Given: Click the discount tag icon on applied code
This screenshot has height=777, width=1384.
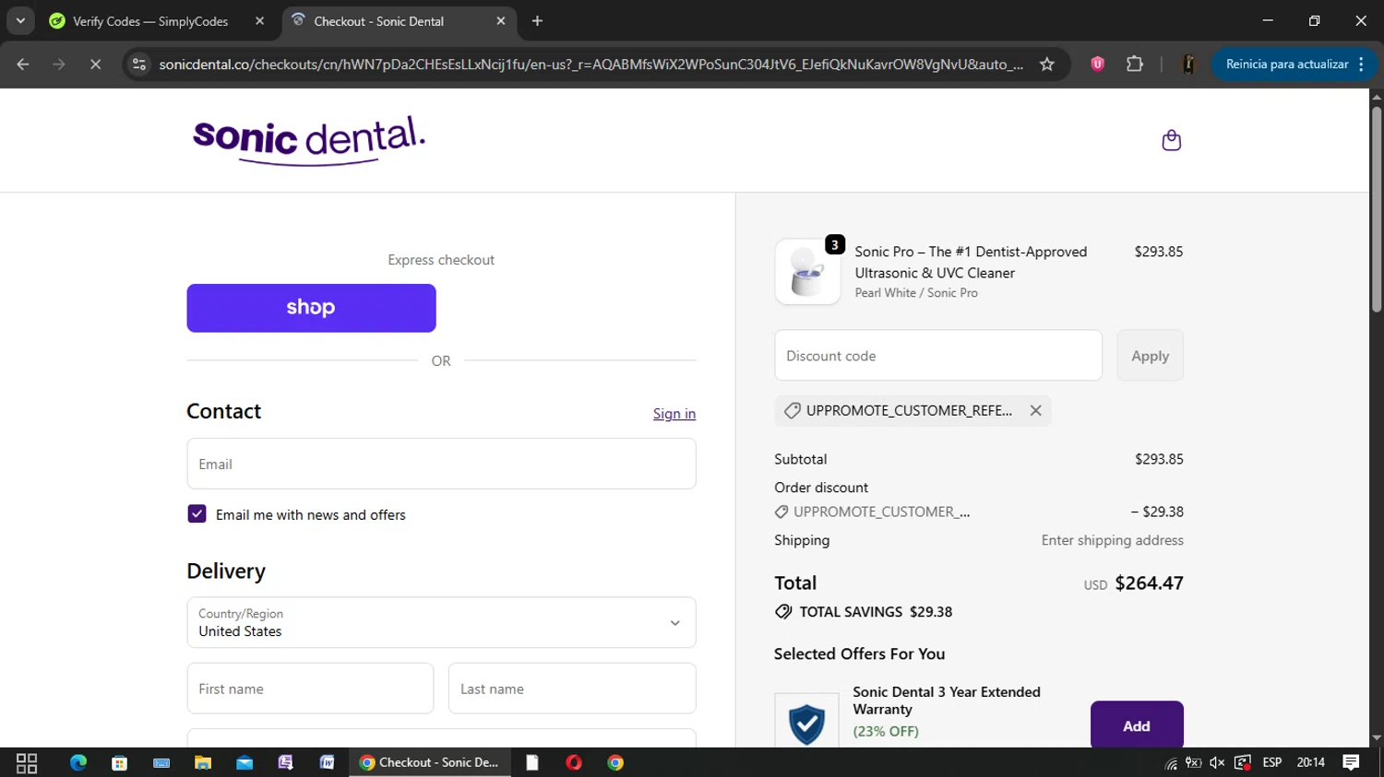Looking at the screenshot, I should click(792, 411).
